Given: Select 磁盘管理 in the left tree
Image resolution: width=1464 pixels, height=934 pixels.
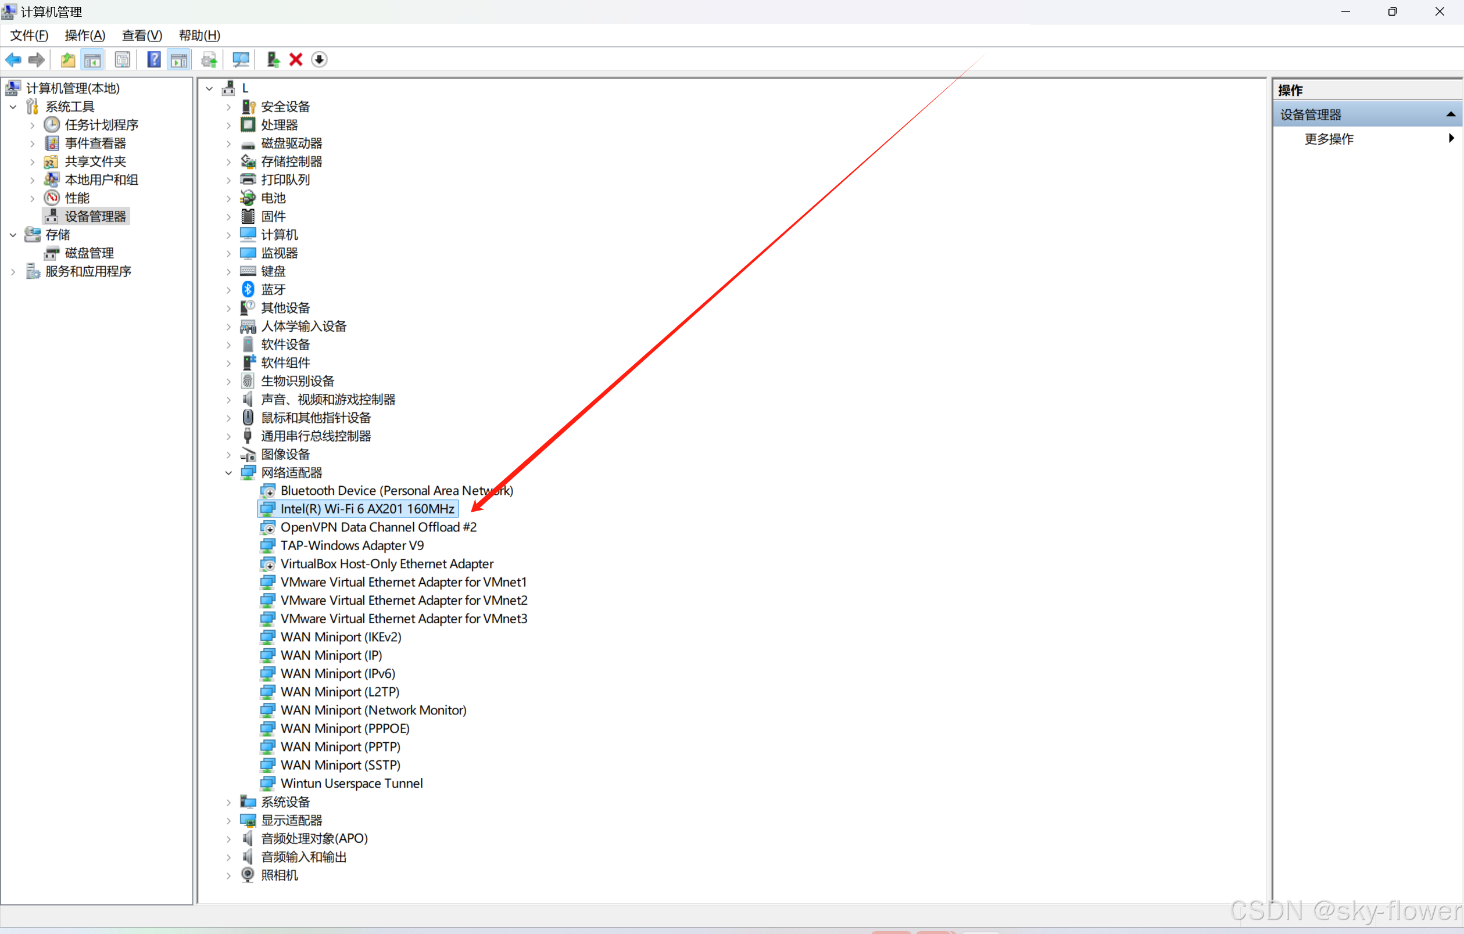Looking at the screenshot, I should [90, 253].
